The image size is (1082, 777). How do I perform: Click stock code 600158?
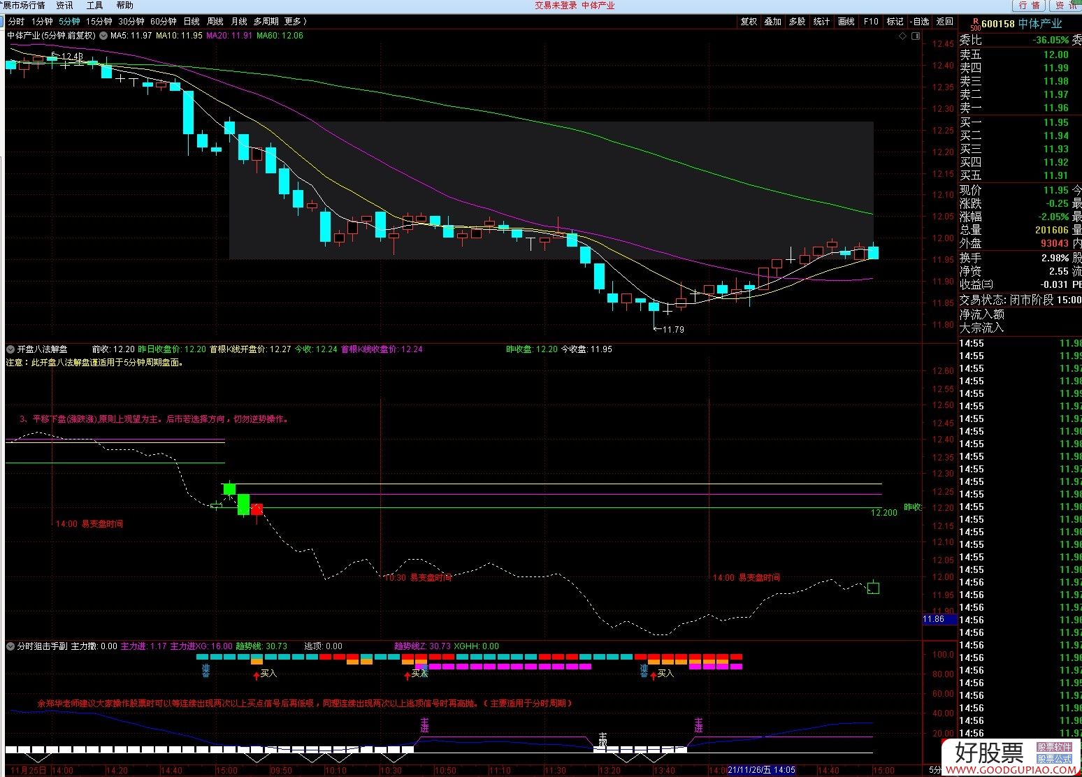[x=998, y=24]
